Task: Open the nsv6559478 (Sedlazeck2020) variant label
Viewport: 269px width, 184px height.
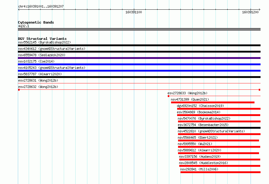Action: coord(42,55)
